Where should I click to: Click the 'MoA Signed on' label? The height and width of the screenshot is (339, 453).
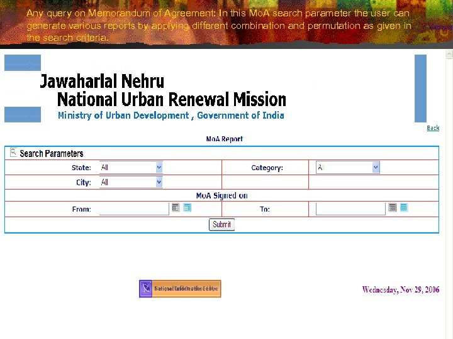point(221,196)
